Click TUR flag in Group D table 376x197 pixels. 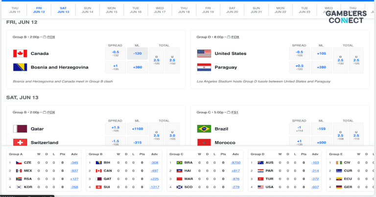click(x=260, y=179)
